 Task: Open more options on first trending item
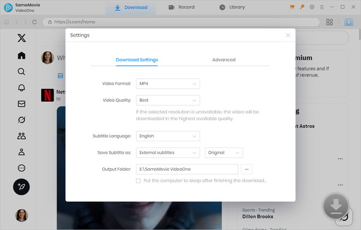point(340,159)
